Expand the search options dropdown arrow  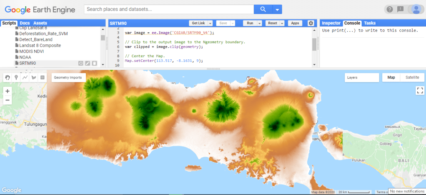click(x=277, y=10)
